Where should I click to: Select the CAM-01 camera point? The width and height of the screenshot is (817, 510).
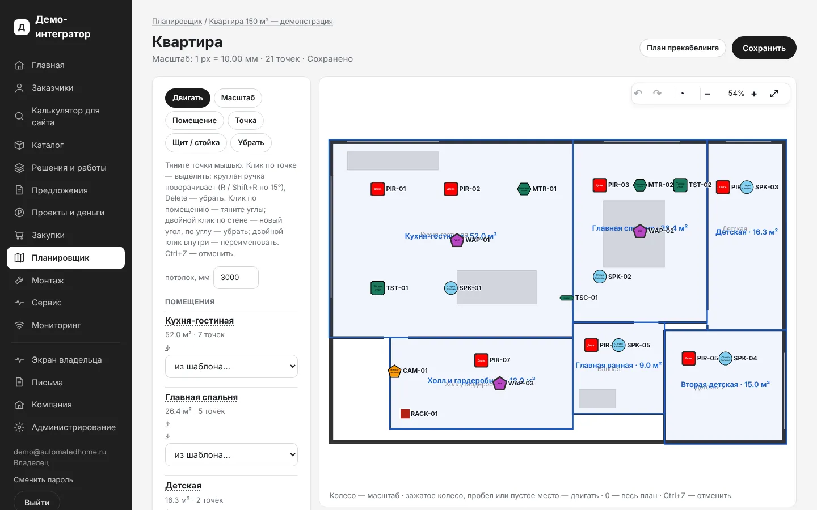(x=394, y=371)
